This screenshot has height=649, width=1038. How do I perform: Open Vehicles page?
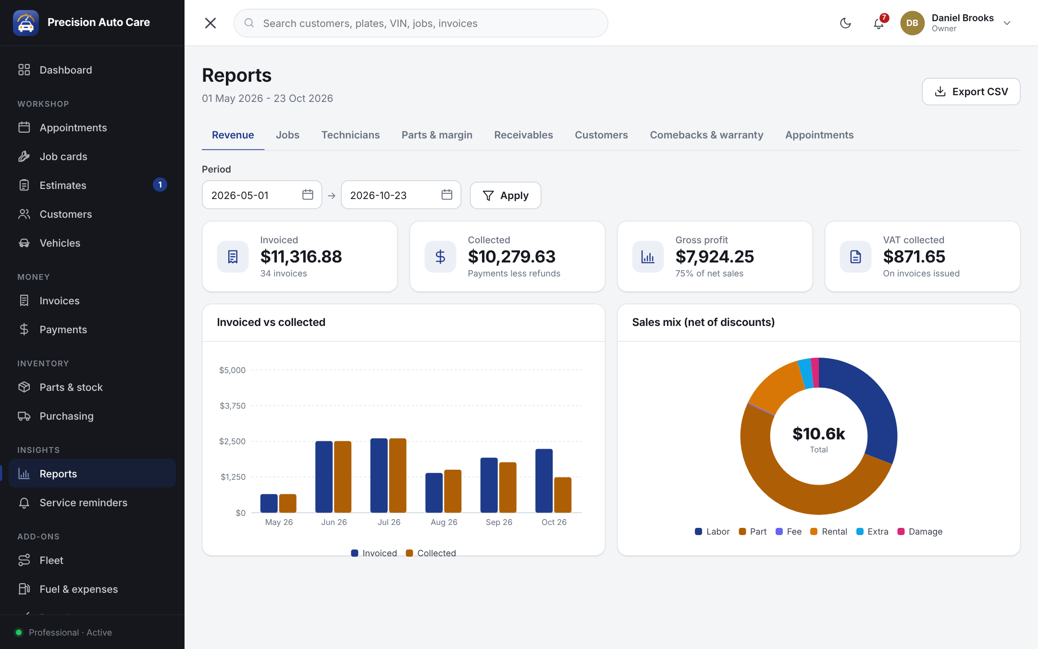(x=92, y=243)
